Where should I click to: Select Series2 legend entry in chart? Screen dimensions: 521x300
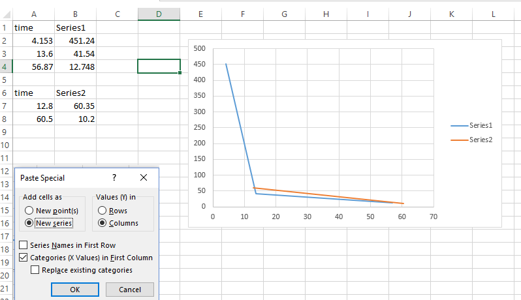point(471,140)
